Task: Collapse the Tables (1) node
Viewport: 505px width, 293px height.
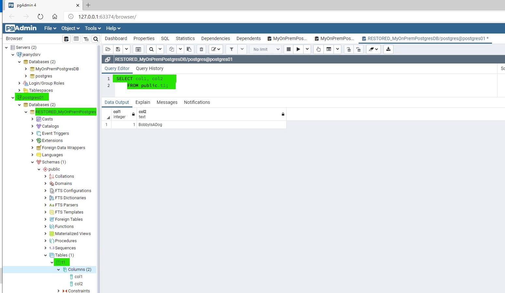Action: pyautogui.click(x=45, y=255)
